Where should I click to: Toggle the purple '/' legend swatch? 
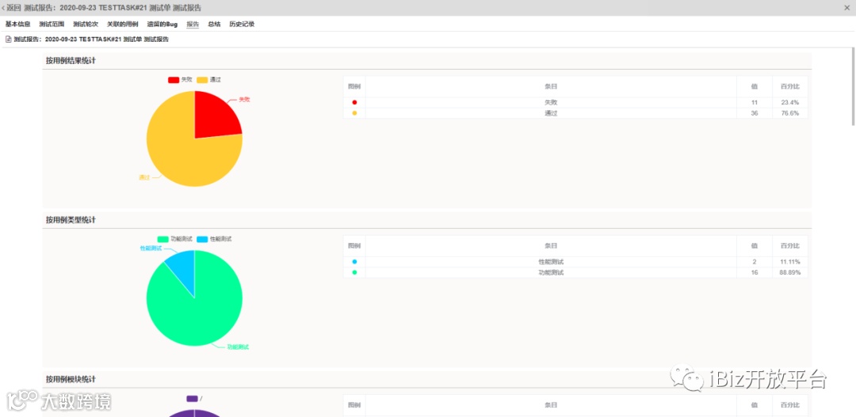click(192, 399)
